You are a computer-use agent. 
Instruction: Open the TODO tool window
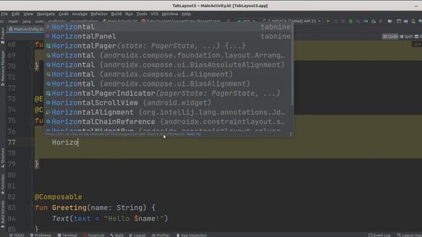pyautogui.click(x=16, y=235)
